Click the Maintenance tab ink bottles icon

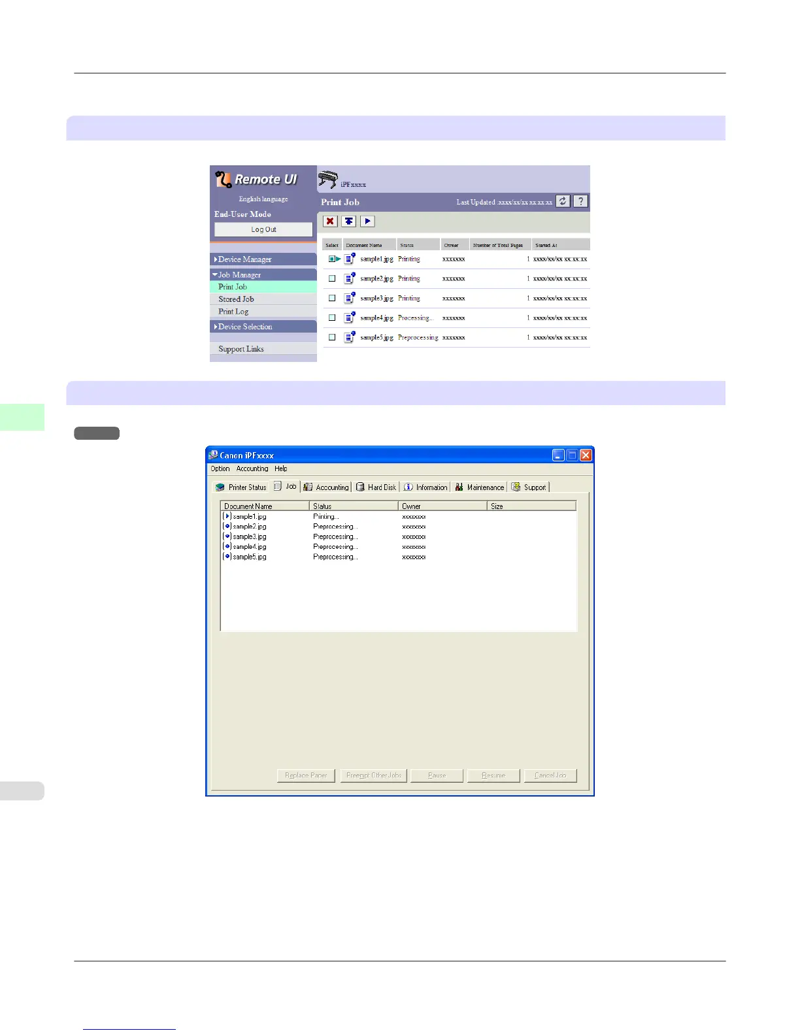click(459, 487)
